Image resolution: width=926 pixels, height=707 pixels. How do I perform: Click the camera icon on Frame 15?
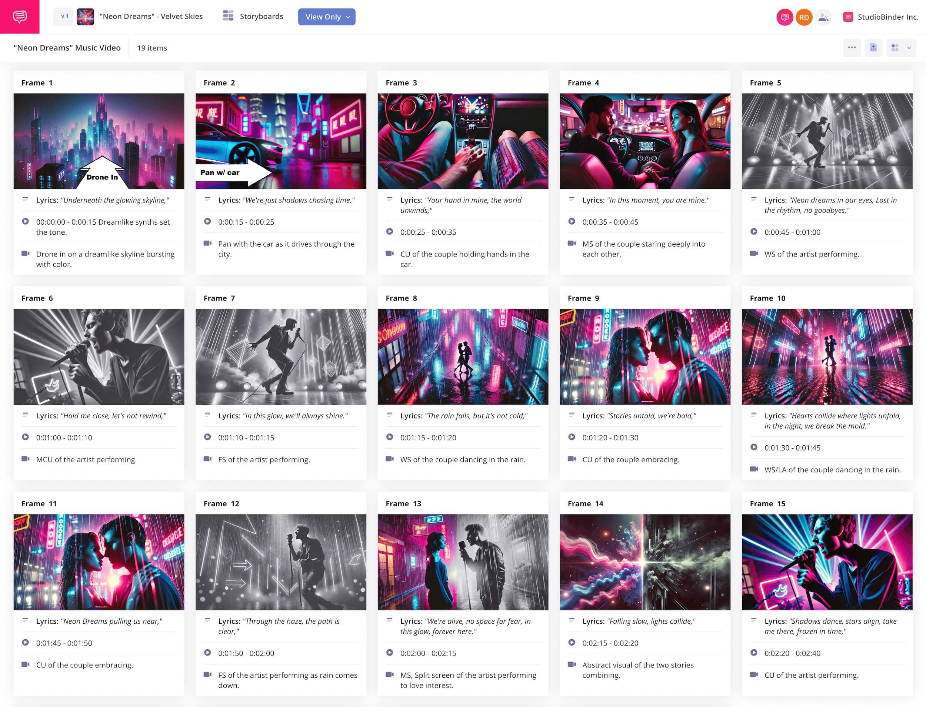click(x=755, y=675)
